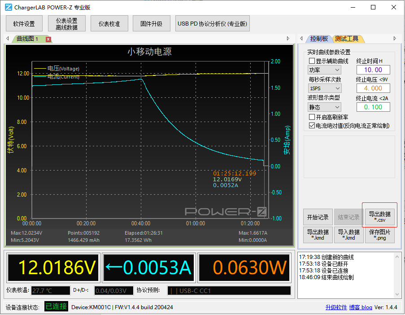The height and width of the screenshot is (315, 405).
Task: Click the right arrow beside the 测试工具 tab
Action: coord(394,39)
